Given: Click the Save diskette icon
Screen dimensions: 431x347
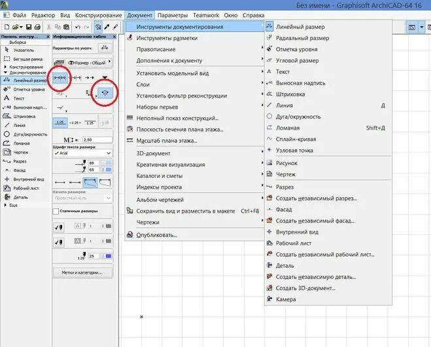Looking at the screenshot, I should click(x=29, y=27).
